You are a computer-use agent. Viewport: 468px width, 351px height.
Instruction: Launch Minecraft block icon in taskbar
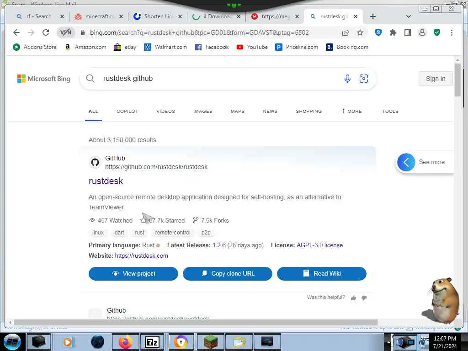click(x=210, y=342)
